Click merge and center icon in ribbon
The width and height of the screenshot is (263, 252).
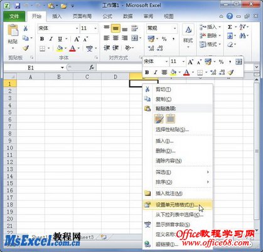(134, 38)
